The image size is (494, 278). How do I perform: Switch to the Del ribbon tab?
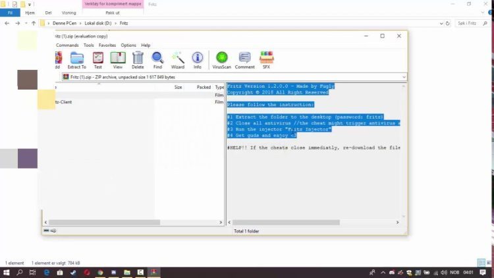click(x=48, y=13)
